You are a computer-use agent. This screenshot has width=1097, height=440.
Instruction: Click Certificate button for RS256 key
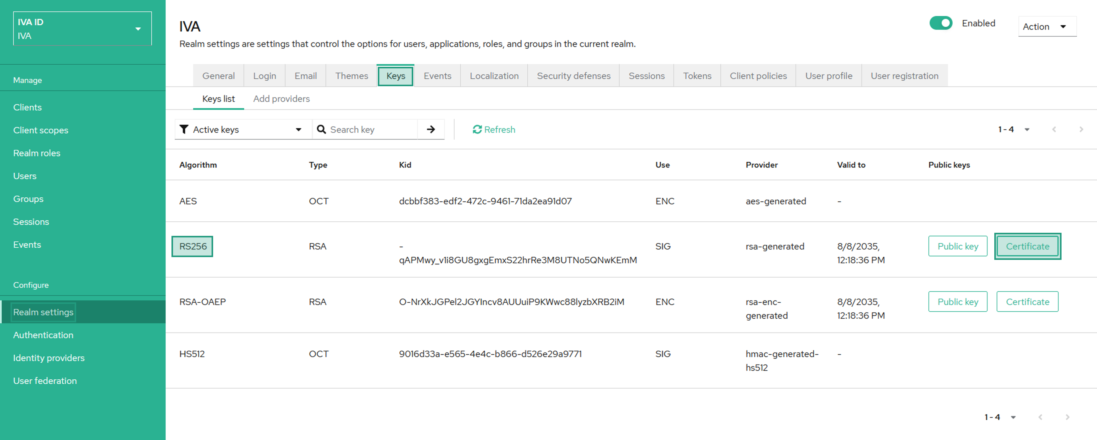coord(1027,246)
